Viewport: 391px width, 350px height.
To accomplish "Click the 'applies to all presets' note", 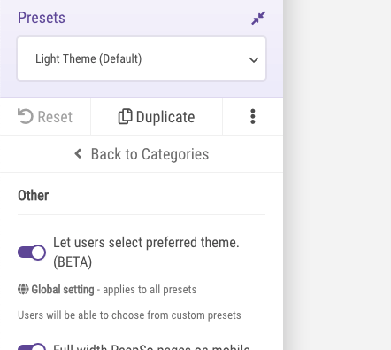I will pyautogui.click(x=149, y=290).
